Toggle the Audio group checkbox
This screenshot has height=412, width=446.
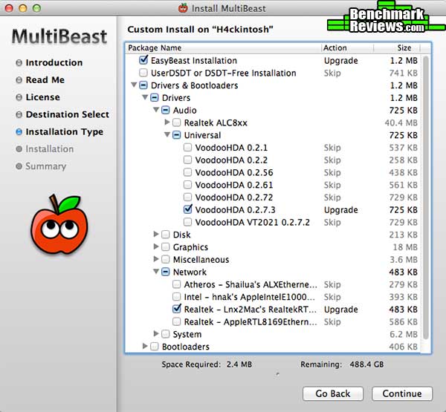click(166, 110)
